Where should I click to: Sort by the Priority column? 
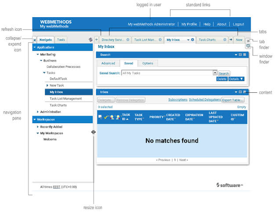156,117
